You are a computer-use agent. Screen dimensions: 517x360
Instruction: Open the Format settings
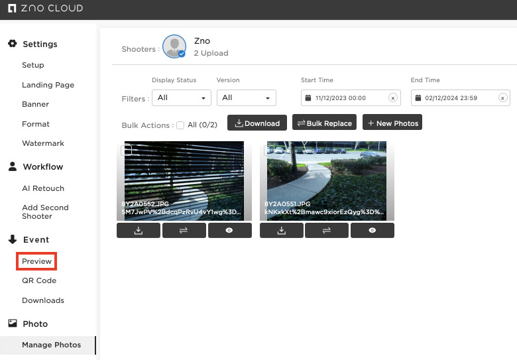tap(36, 124)
